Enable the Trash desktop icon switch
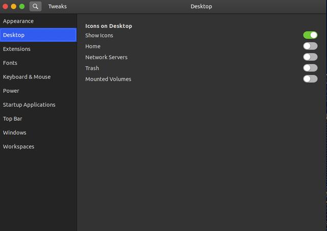The height and width of the screenshot is (231, 327). (x=310, y=68)
